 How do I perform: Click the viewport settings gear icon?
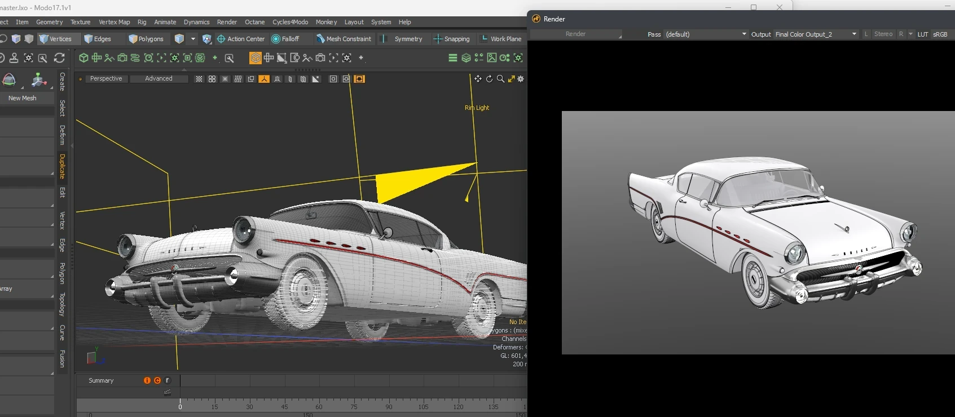pos(521,79)
